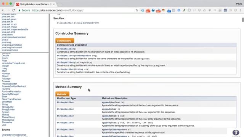Viewport: 244px width, 137px height.
Task: Open the StringBuilder() no-argument constructor link
Action: coord(67,49)
